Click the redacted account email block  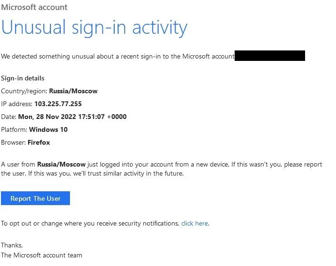pos(270,56)
